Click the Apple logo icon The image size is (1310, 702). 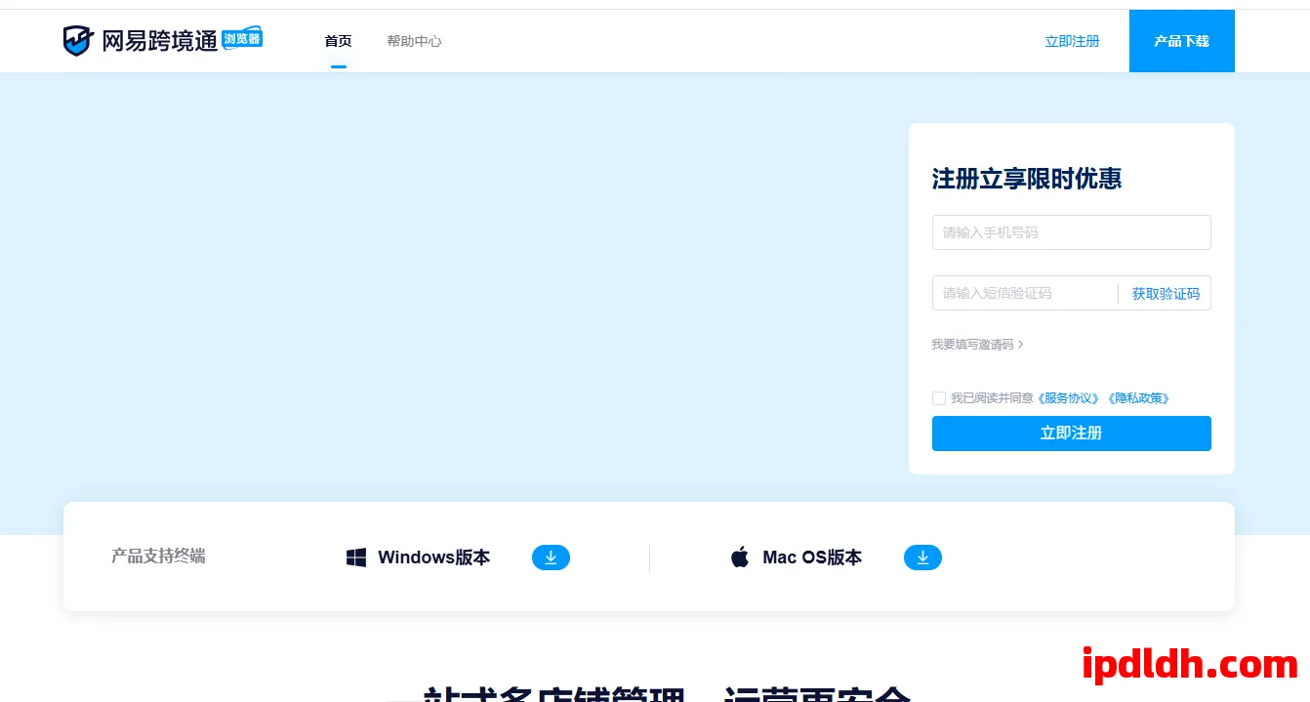[x=740, y=557]
